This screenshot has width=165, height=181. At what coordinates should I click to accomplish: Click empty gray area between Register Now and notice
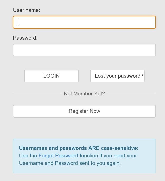click(84, 128)
